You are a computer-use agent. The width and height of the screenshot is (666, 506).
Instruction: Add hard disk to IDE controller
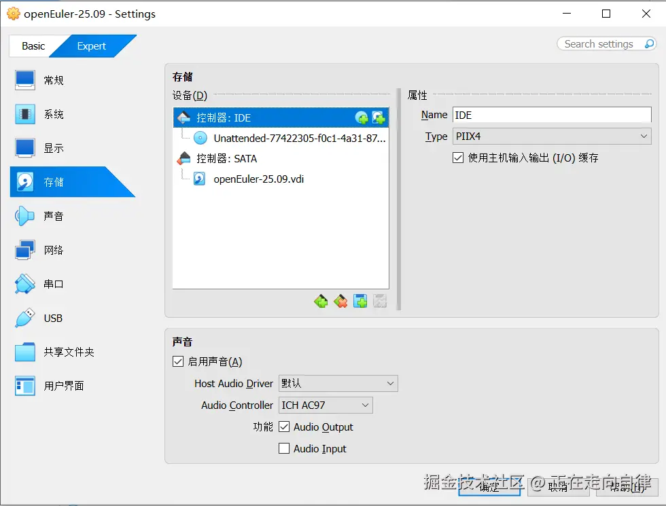[x=378, y=118]
